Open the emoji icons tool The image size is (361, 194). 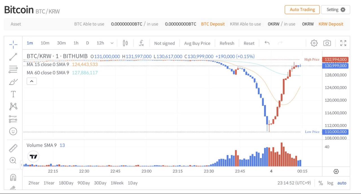(13, 131)
